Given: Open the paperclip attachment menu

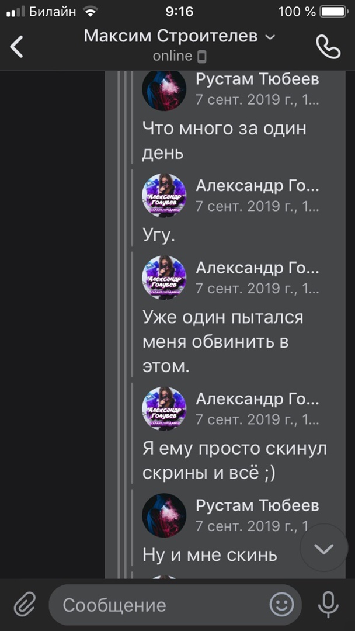Looking at the screenshot, I should (25, 604).
